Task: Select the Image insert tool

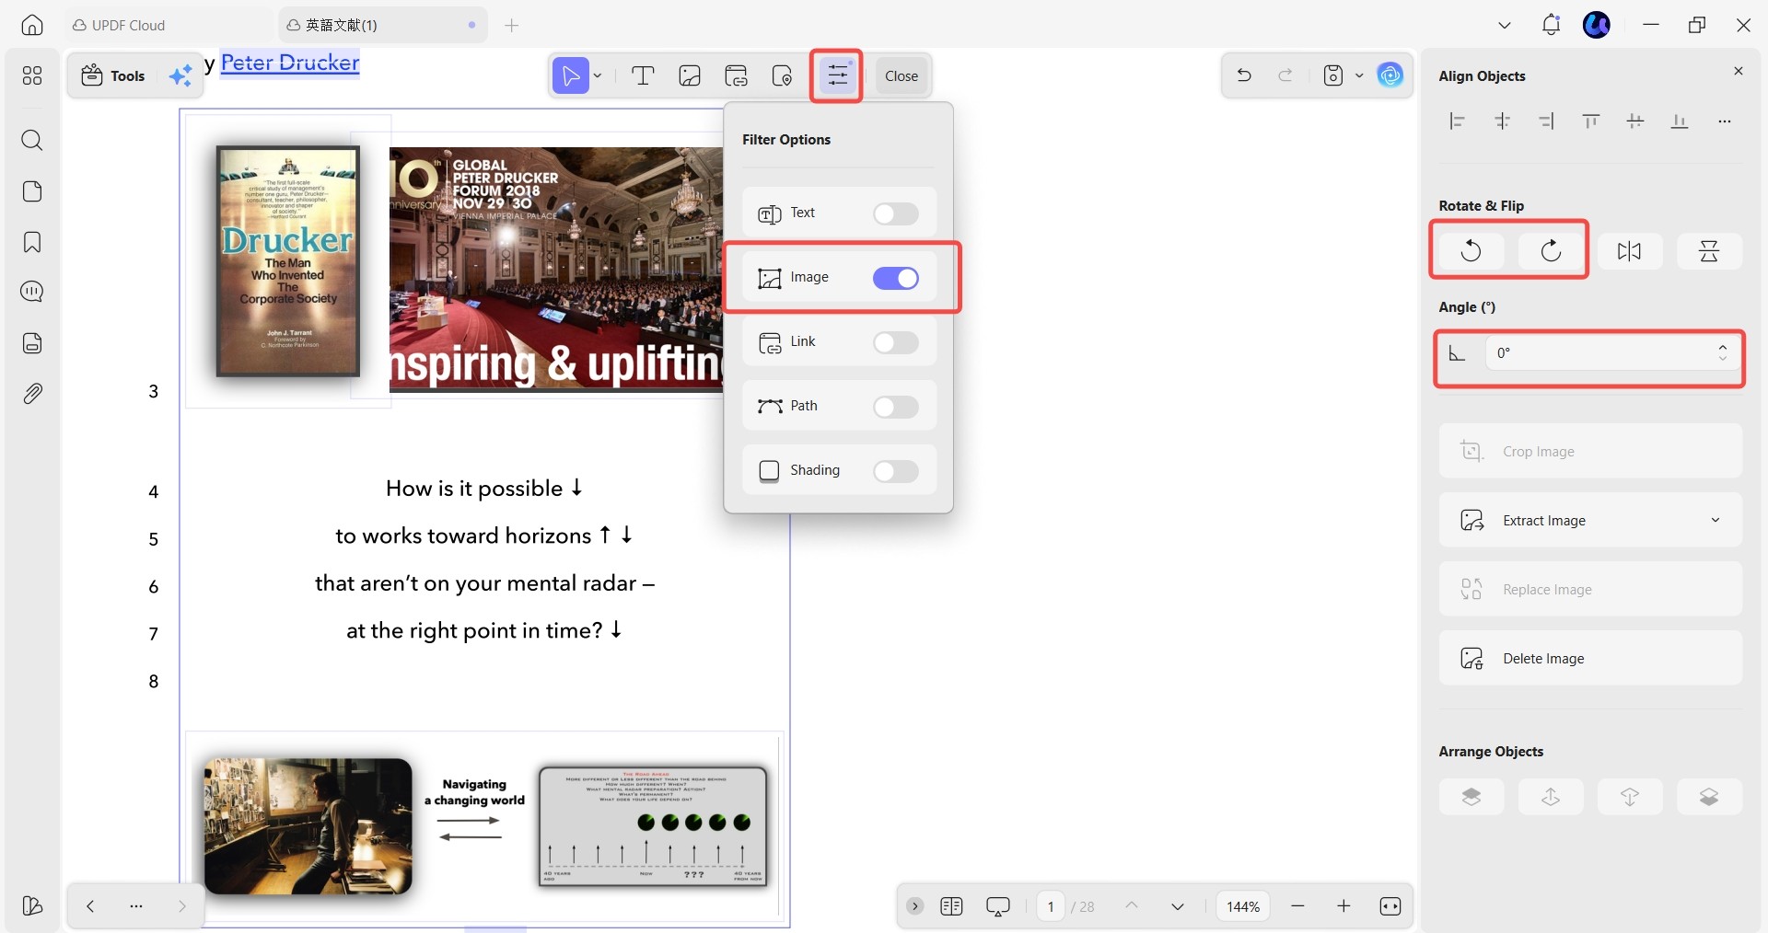Action: (690, 75)
